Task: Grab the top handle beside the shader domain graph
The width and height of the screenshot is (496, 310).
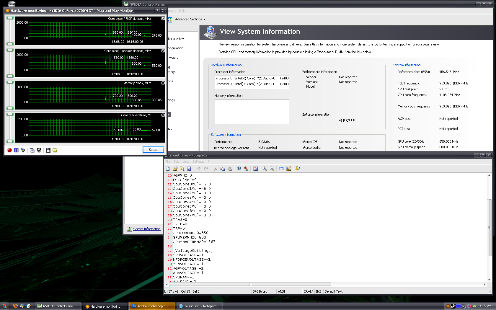Action: coord(10,50)
